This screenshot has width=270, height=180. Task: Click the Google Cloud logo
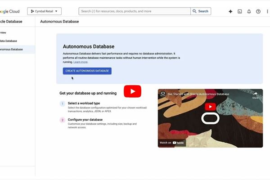click(9, 11)
